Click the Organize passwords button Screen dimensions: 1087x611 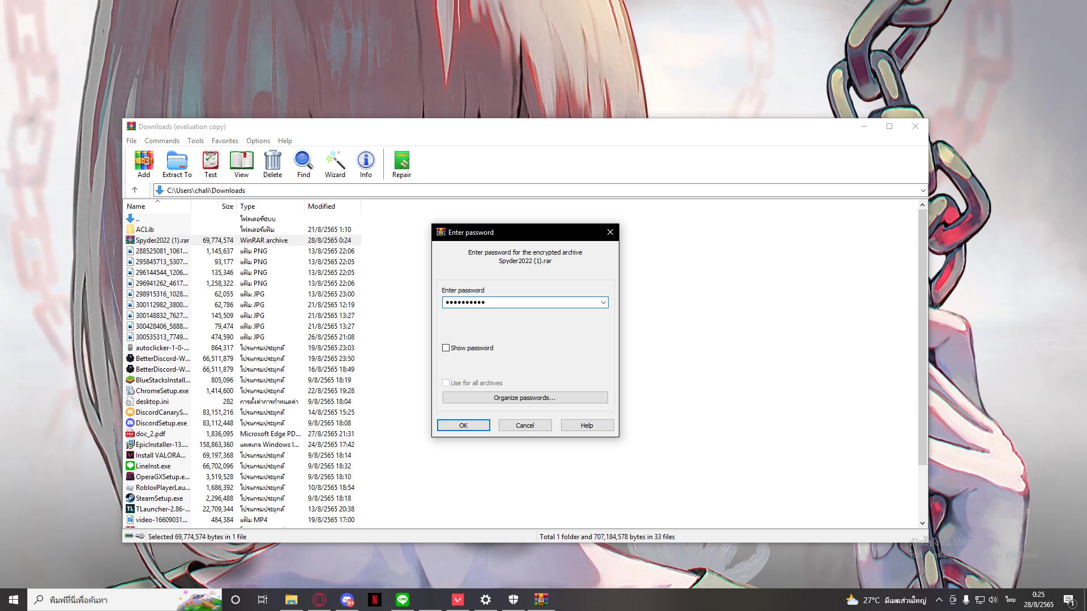coord(525,398)
